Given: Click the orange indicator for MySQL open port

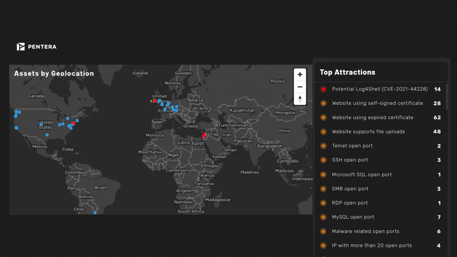Looking at the screenshot, I should pyautogui.click(x=323, y=217).
